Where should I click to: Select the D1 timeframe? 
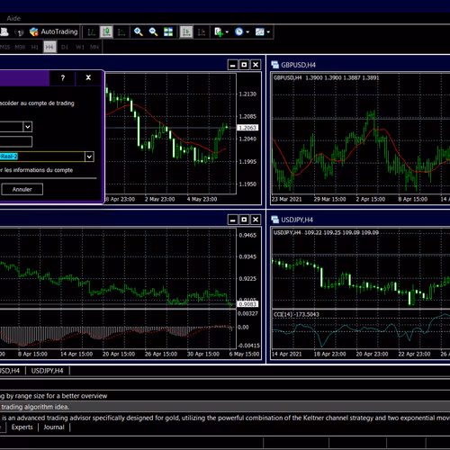pyautogui.click(x=65, y=47)
